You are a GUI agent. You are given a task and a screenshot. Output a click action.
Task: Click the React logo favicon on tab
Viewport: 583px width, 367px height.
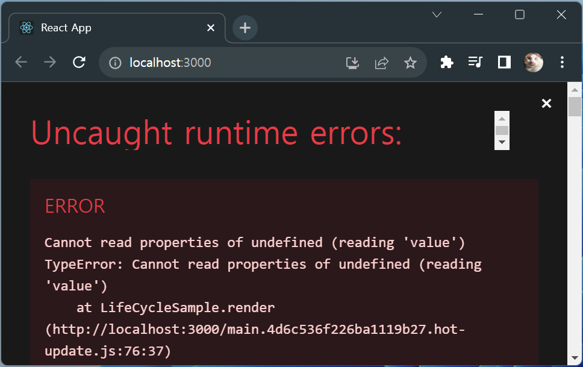pos(26,28)
